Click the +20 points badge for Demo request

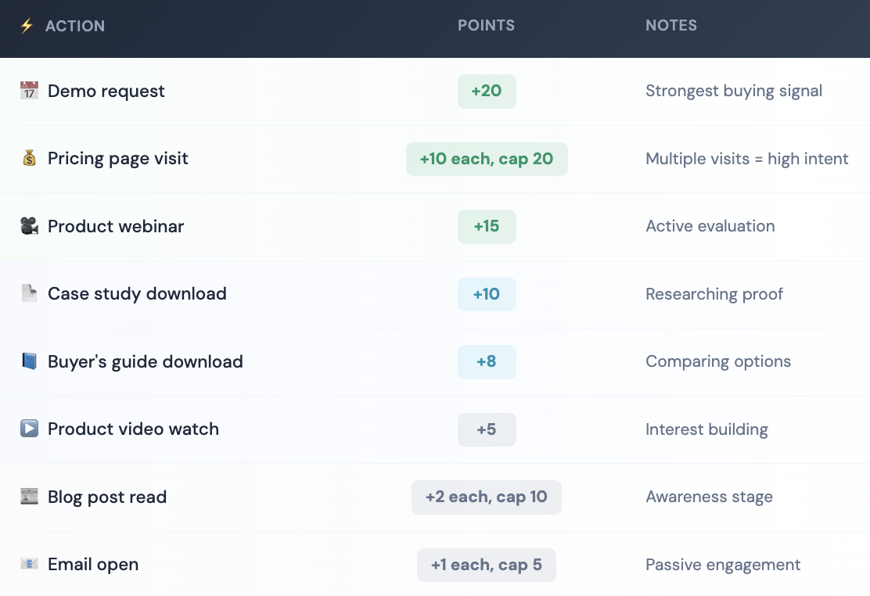click(x=487, y=91)
